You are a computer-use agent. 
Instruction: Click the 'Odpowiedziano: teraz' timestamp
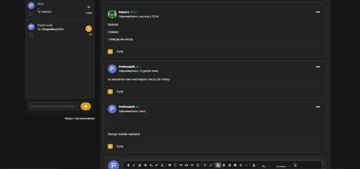point(132,111)
